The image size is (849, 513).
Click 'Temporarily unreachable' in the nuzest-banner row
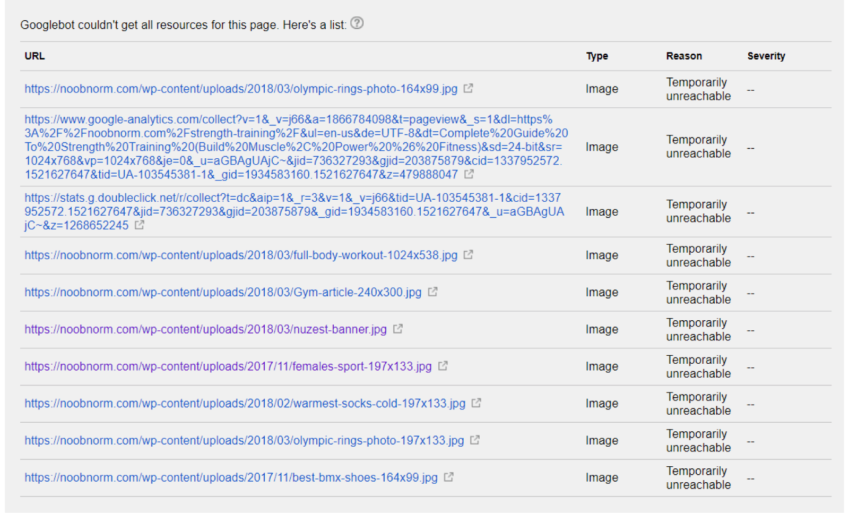coord(698,330)
